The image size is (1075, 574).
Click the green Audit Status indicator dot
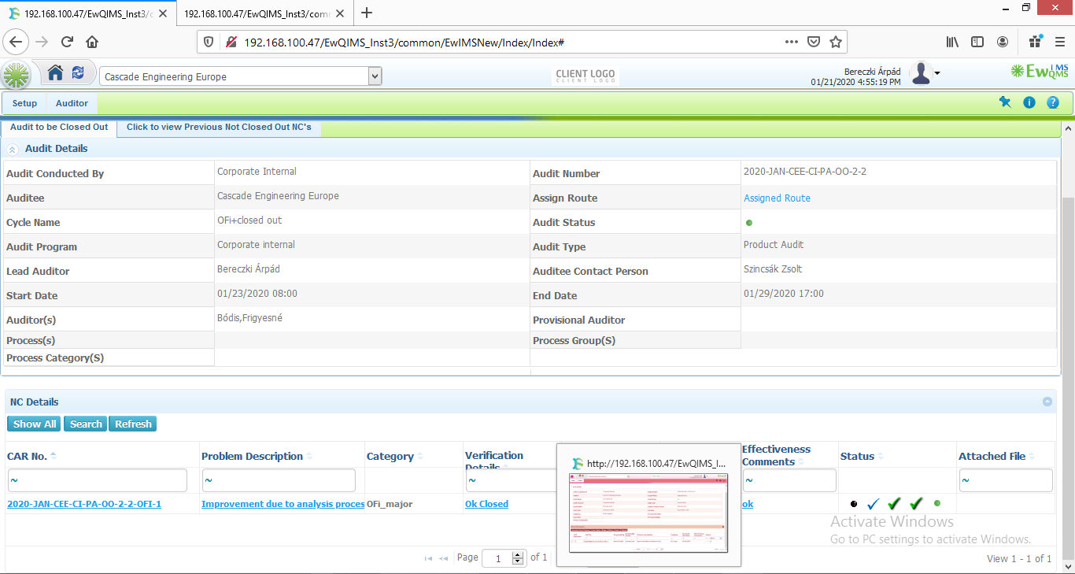[748, 223]
